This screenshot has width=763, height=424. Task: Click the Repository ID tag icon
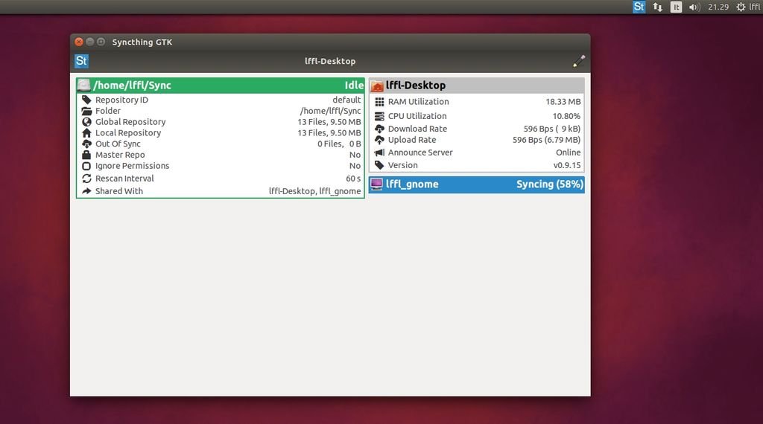(86, 100)
